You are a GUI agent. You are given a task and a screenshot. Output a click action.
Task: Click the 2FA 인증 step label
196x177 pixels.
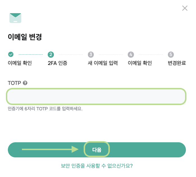click(58, 63)
